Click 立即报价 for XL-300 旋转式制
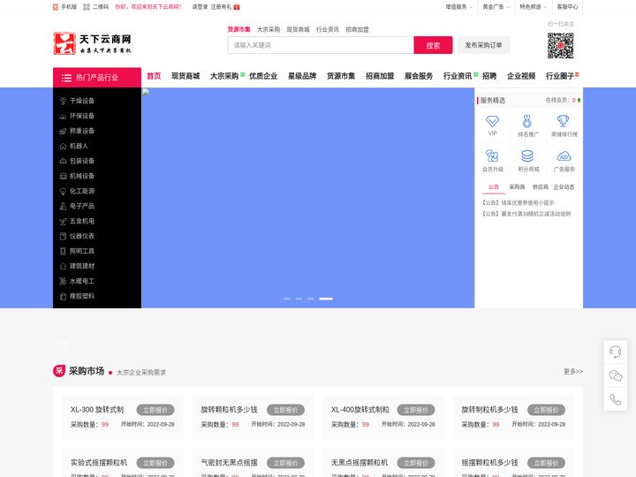 point(155,410)
